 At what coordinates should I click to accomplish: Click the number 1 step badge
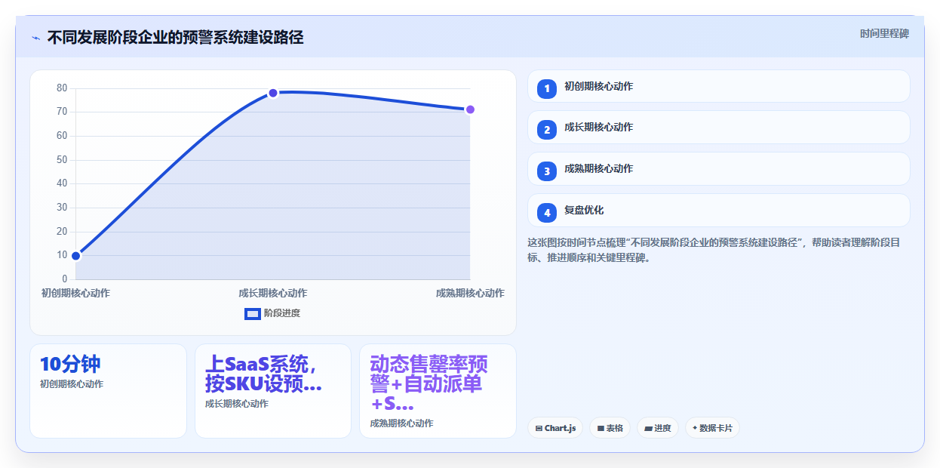coord(547,88)
